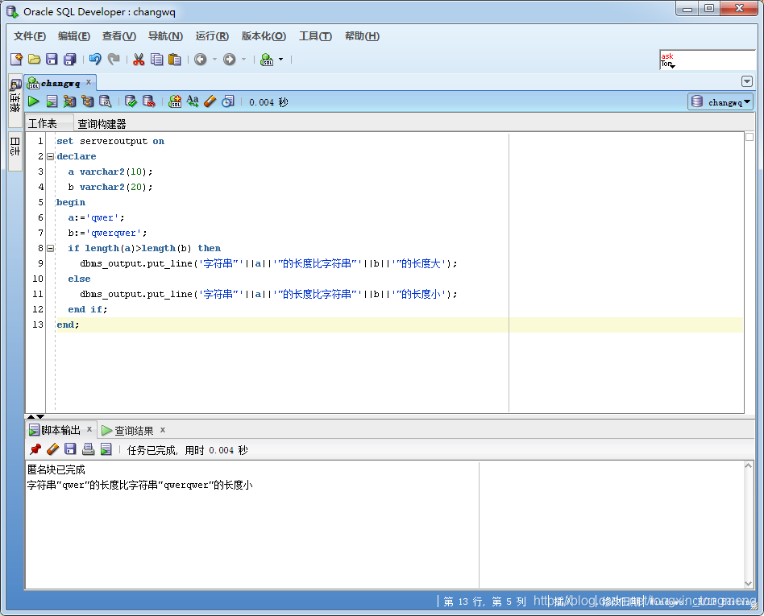Pin the script output panel
Screen dimensions: 764x616
click(35, 449)
